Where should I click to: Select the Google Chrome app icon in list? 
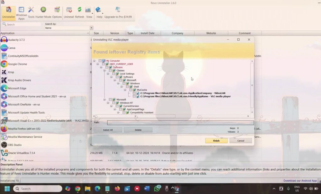(x=4, y=64)
